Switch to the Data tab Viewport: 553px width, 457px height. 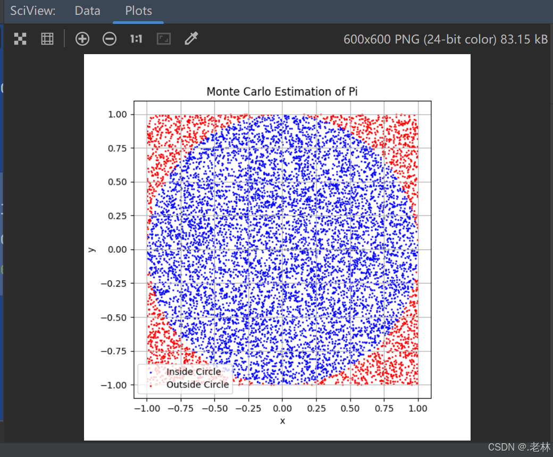click(87, 11)
